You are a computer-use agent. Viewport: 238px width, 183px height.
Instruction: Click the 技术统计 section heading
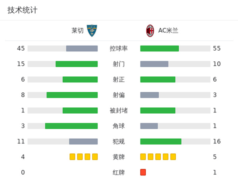pyautogui.click(x=23, y=10)
